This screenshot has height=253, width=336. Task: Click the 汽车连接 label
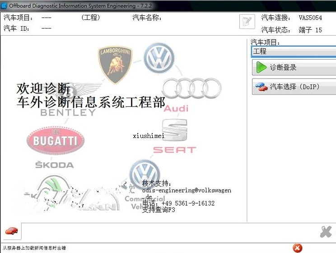coord(276,18)
